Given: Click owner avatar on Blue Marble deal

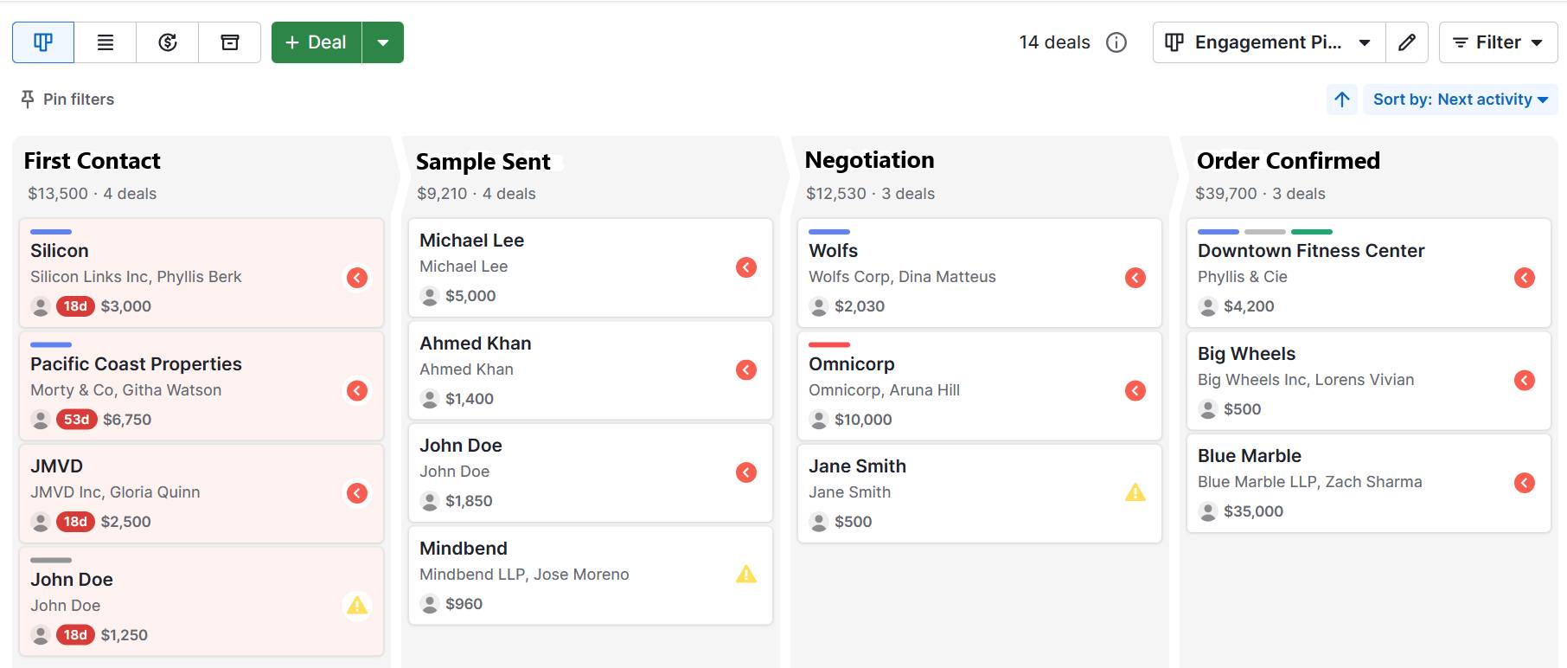Looking at the screenshot, I should click(1208, 511).
